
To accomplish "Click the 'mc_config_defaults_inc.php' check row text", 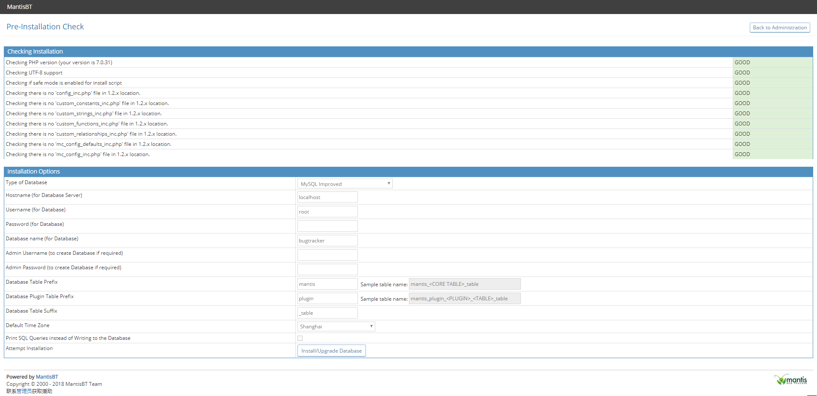I will 89,144.
